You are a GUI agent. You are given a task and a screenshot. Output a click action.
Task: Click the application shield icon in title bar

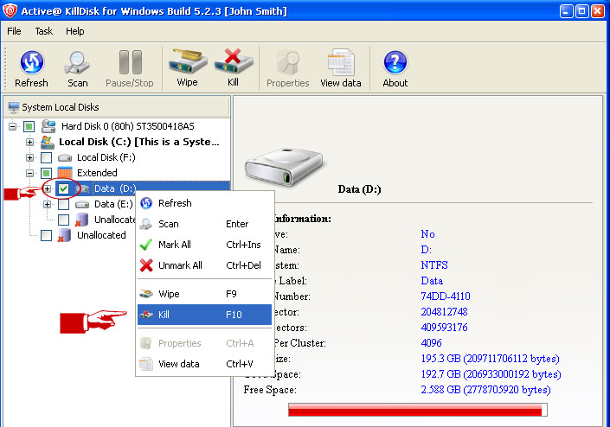click(10, 10)
